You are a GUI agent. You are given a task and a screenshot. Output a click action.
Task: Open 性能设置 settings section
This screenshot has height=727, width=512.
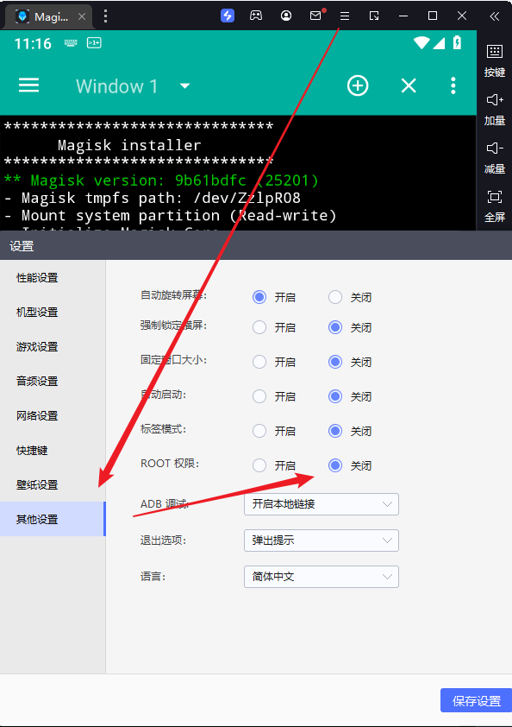pyautogui.click(x=37, y=278)
